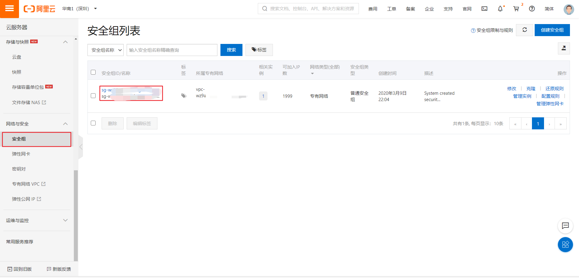Open the 安全组限制与规则 link
Image resolution: width=579 pixels, height=278 pixels.
[495, 30]
